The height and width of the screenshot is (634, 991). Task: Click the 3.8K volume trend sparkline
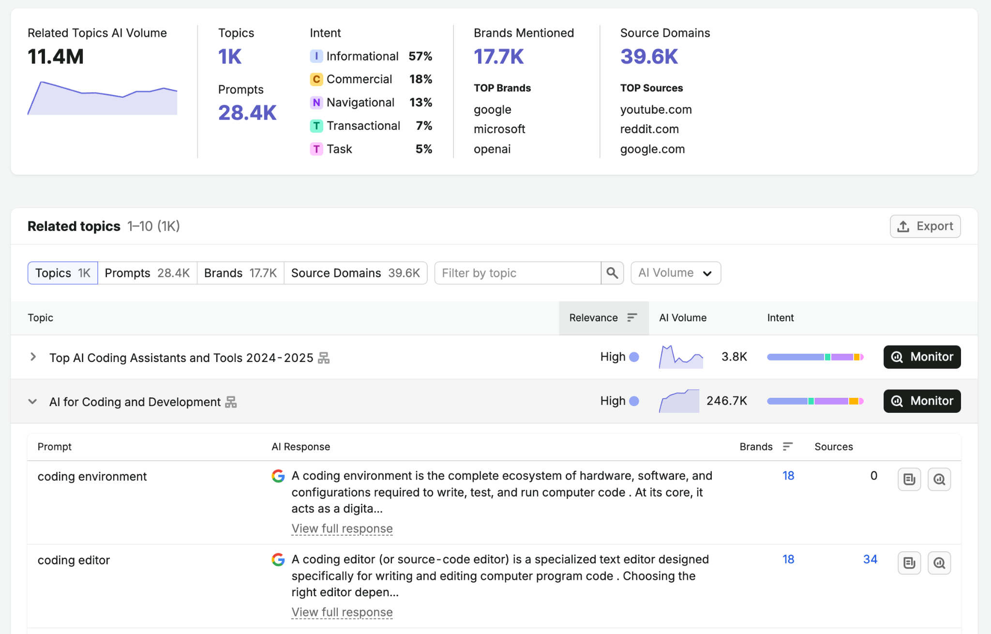click(x=681, y=357)
